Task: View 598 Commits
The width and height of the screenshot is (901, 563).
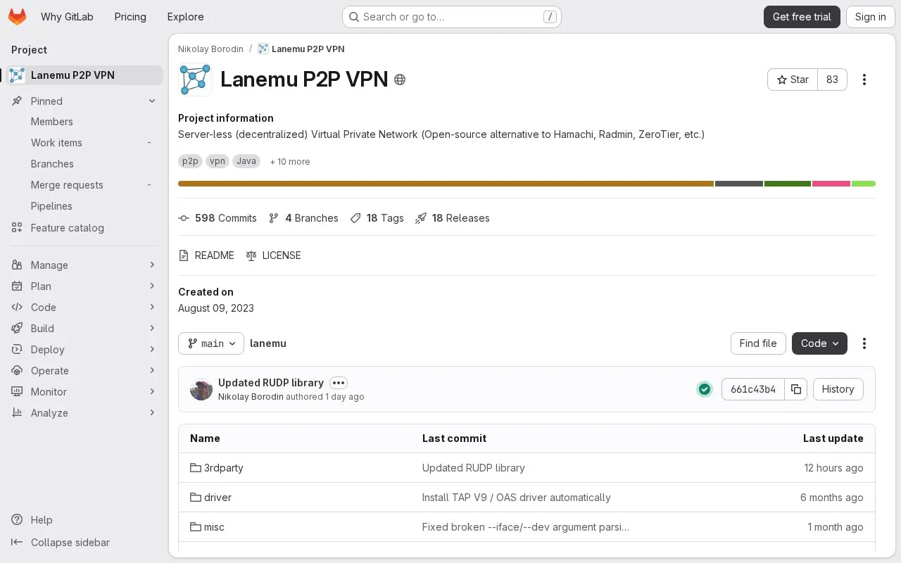Action: coord(218,218)
